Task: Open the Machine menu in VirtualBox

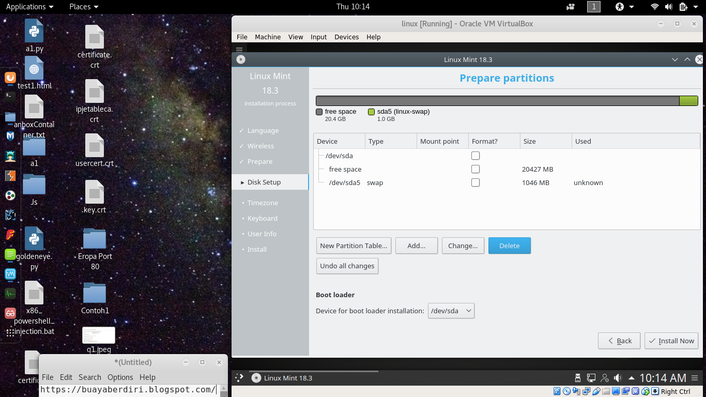Action: (x=268, y=37)
